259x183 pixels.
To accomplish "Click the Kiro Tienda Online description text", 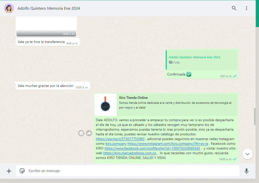I will click(x=175, y=105).
